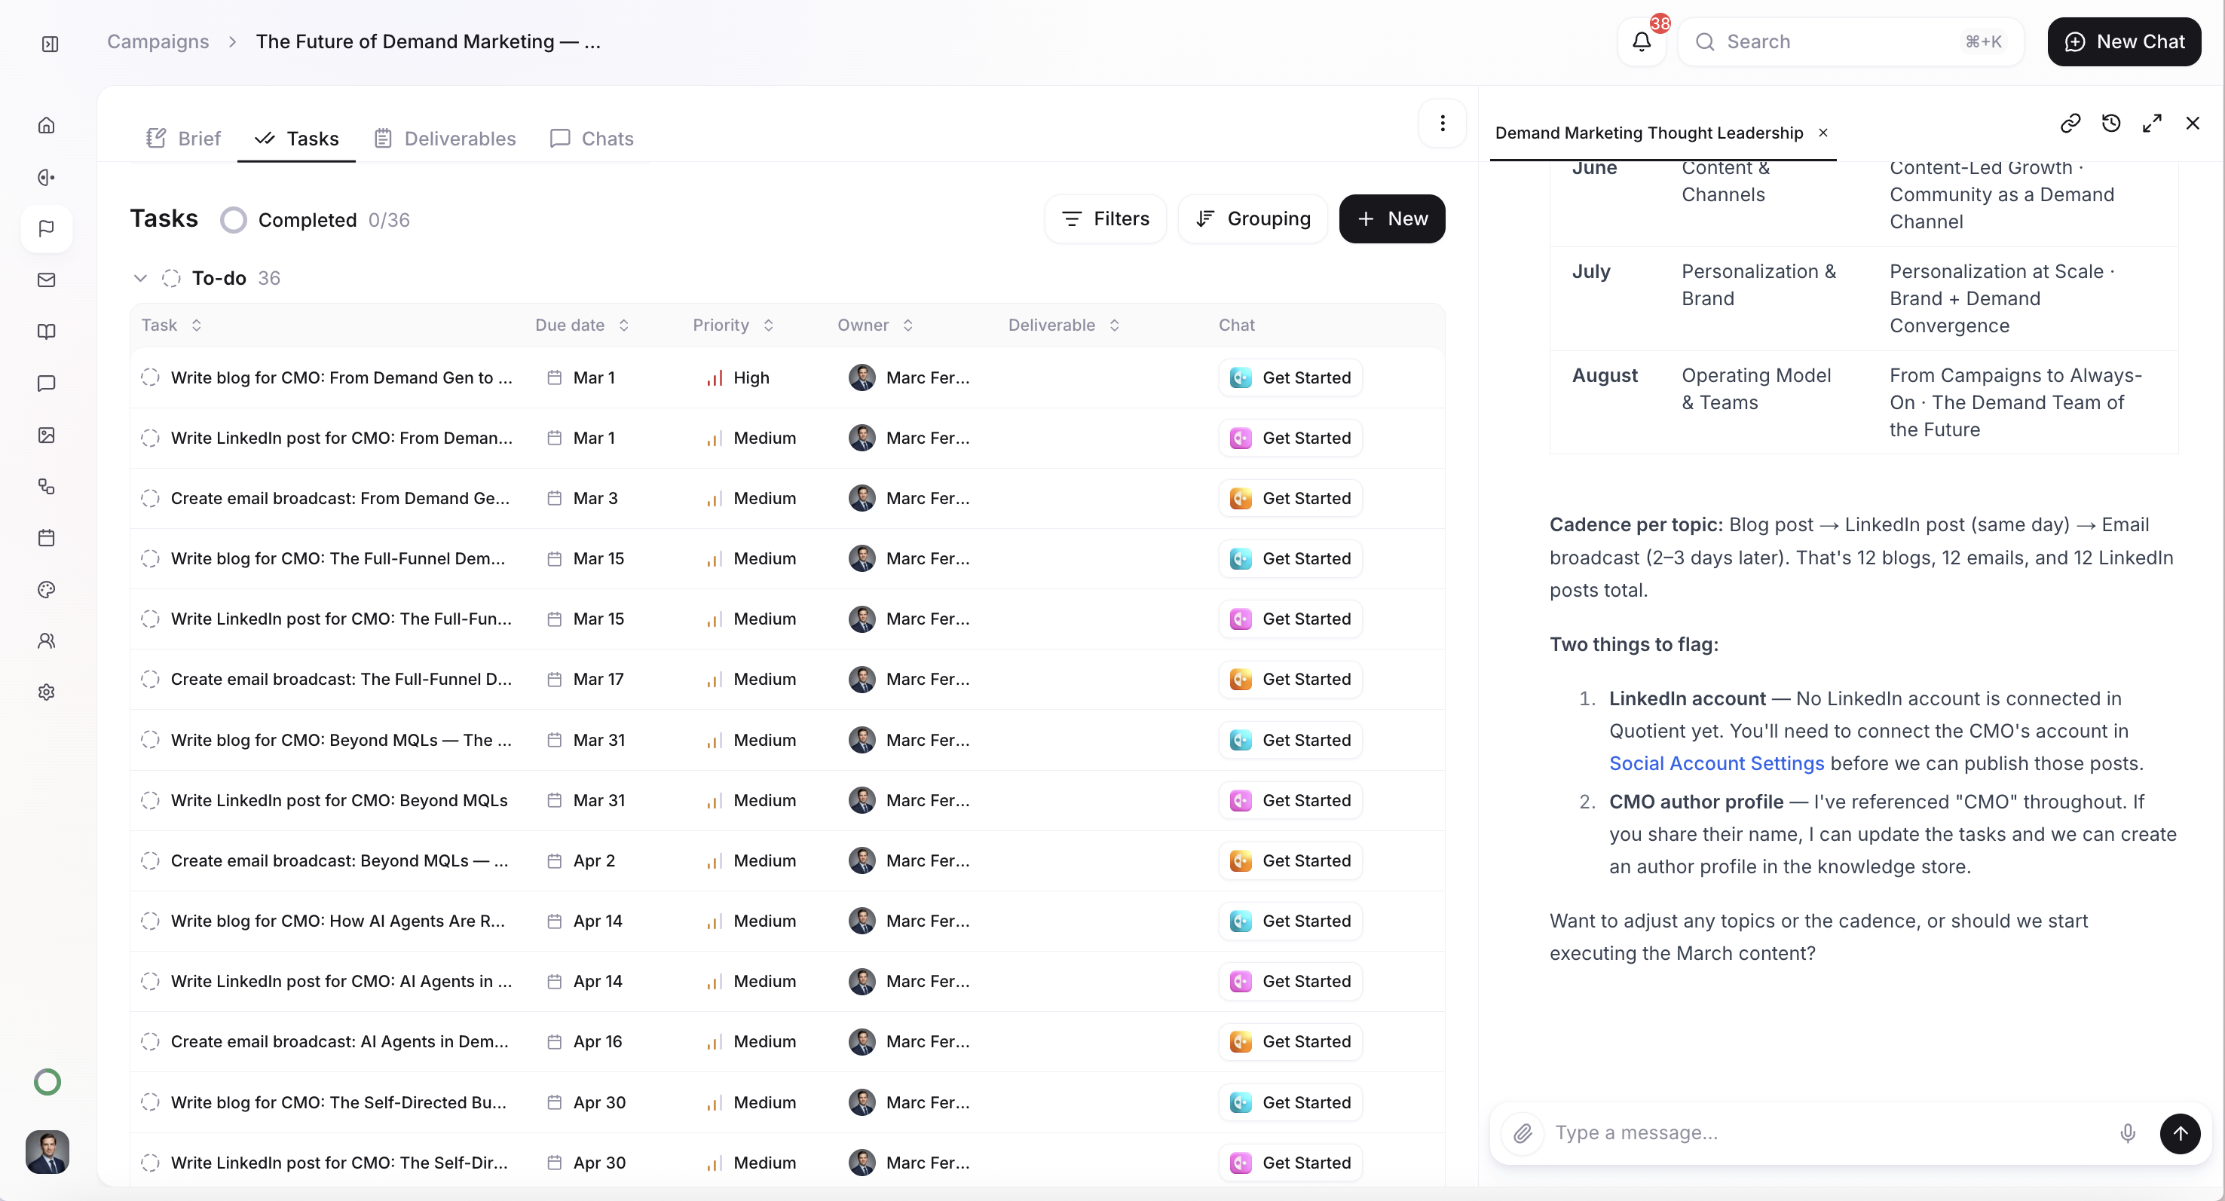Open chat history clock icon
This screenshot has width=2225, height=1201.
[x=2111, y=124]
